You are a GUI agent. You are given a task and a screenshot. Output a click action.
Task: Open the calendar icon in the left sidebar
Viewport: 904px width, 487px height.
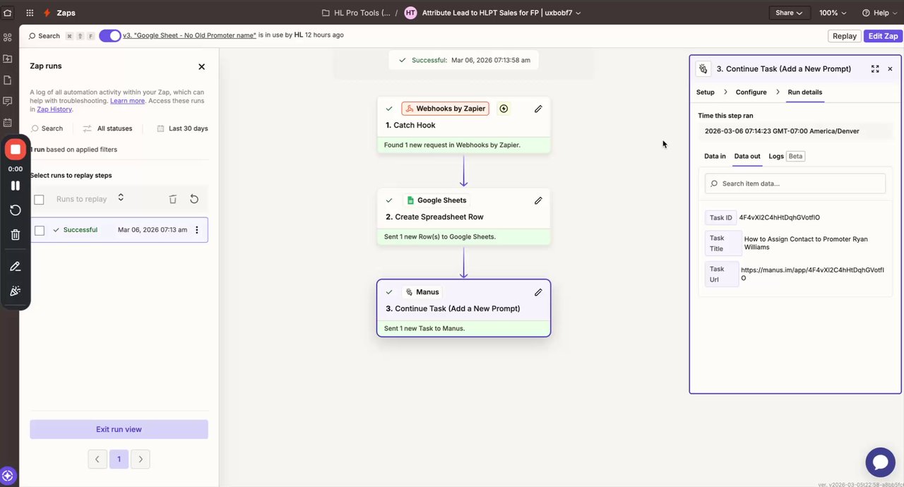coord(7,122)
